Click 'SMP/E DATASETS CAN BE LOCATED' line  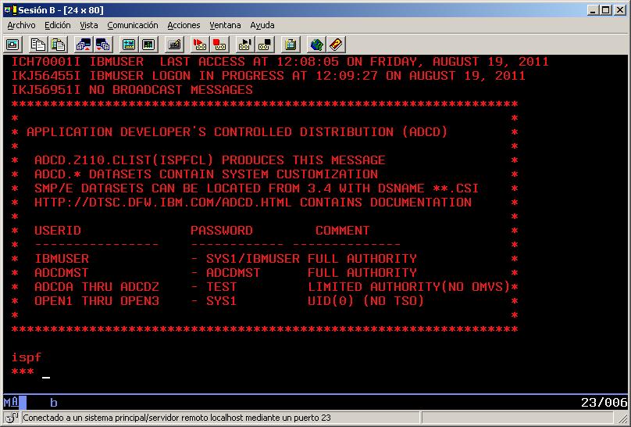click(x=256, y=188)
